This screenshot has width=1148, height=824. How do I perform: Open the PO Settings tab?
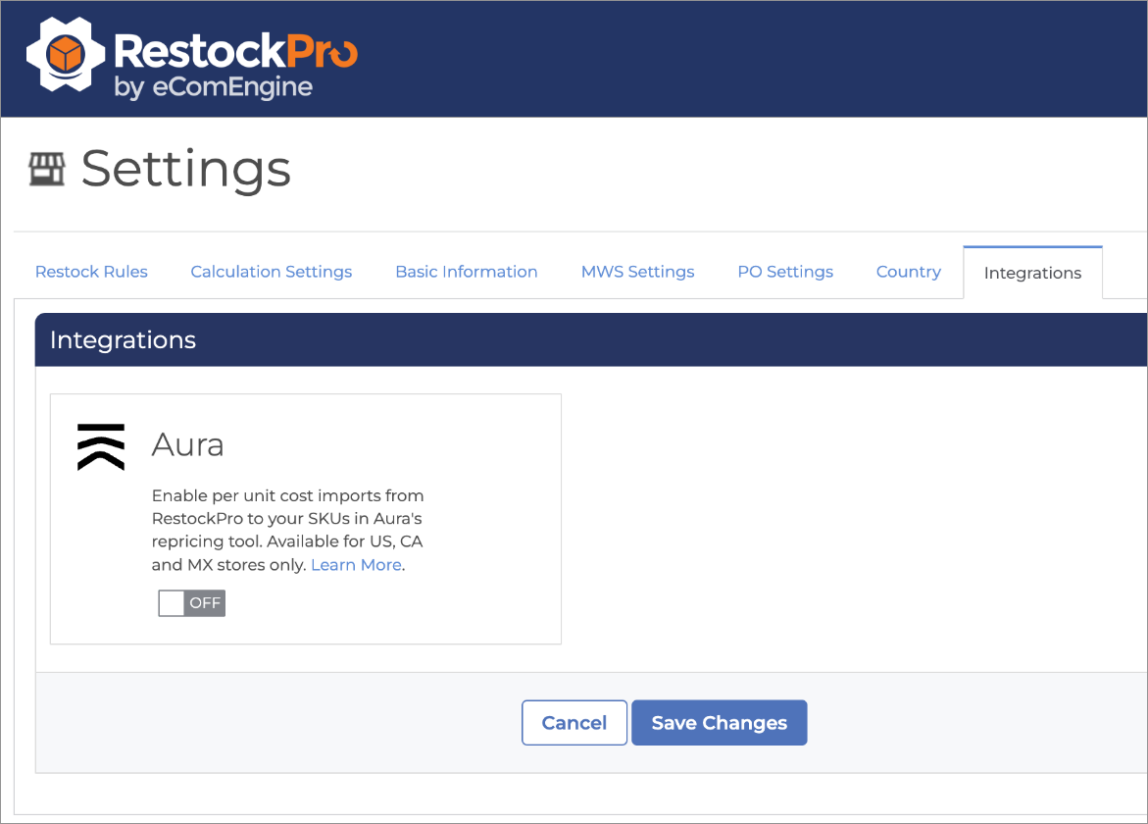click(x=785, y=272)
